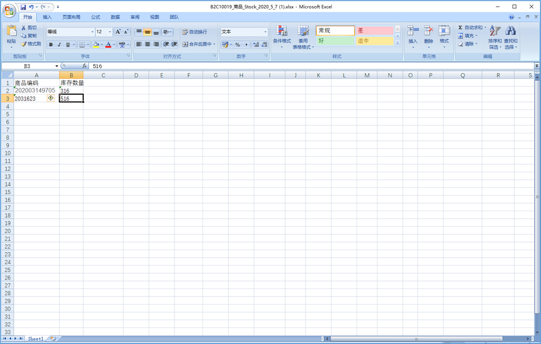Open font color dropdown arrow

(x=114, y=45)
